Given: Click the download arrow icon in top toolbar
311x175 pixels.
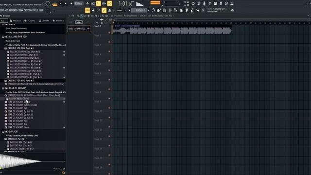Looking at the screenshot, I should 232,3.
